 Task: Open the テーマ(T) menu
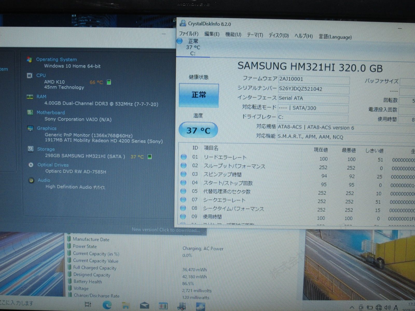[x=255, y=35]
